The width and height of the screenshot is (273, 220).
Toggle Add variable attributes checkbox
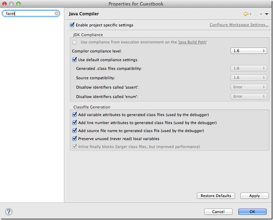click(x=74, y=115)
